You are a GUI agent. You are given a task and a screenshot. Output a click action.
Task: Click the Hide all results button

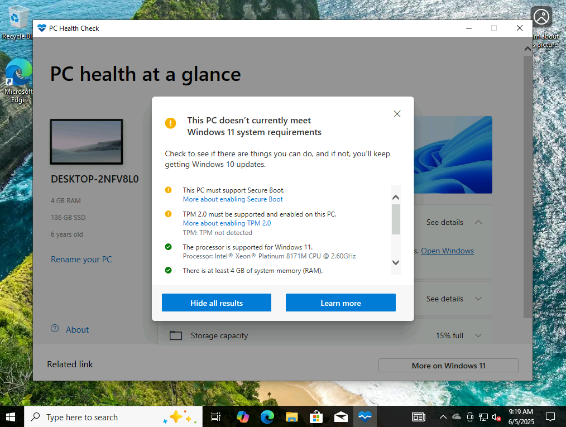click(x=216, y=303)
